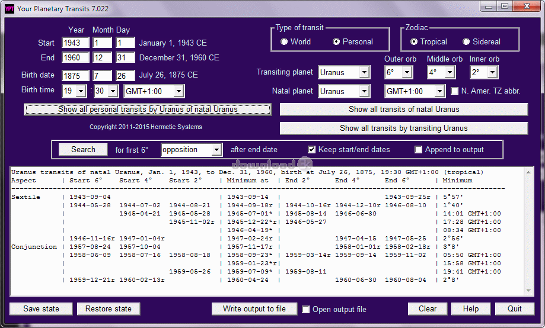Click the Conjunction row label in output

[x=34, y=247]
